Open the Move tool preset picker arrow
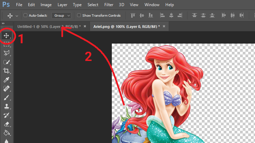 [17, 16]
